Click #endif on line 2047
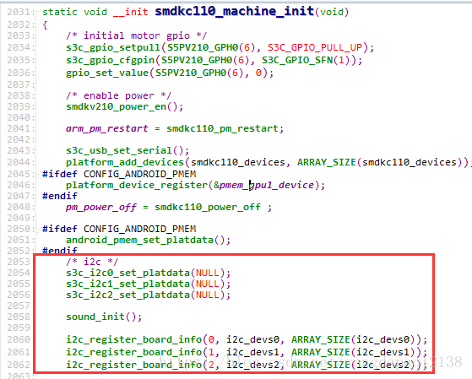Viewport: 472px width, 379px height. click(60, 197)
